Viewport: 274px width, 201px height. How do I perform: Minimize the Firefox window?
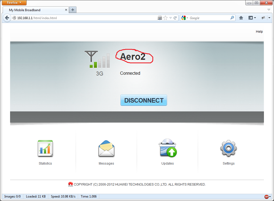[x=249, y=3]
